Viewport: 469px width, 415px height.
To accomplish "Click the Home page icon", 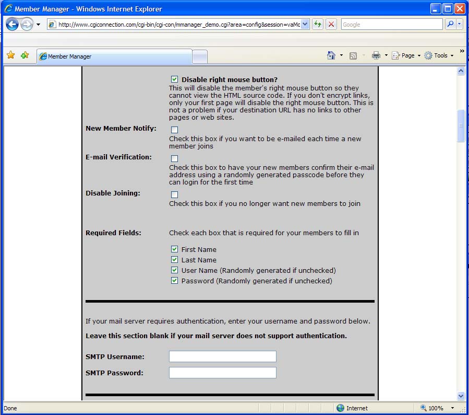I will (331, 55).
